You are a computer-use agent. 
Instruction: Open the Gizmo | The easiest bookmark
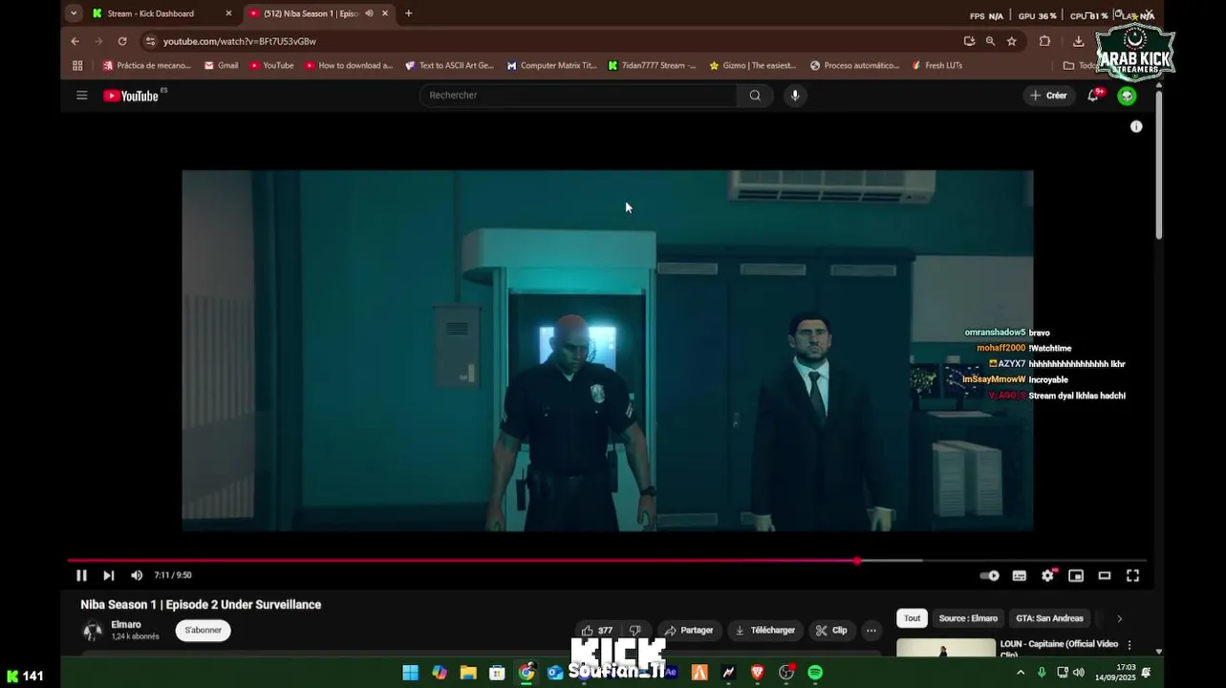click(x=752, y=66)
